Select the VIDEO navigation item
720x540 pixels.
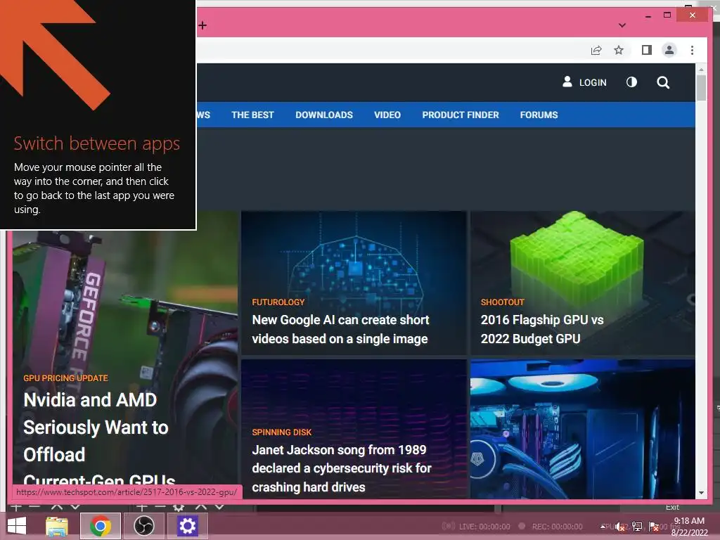click(387, 115)
